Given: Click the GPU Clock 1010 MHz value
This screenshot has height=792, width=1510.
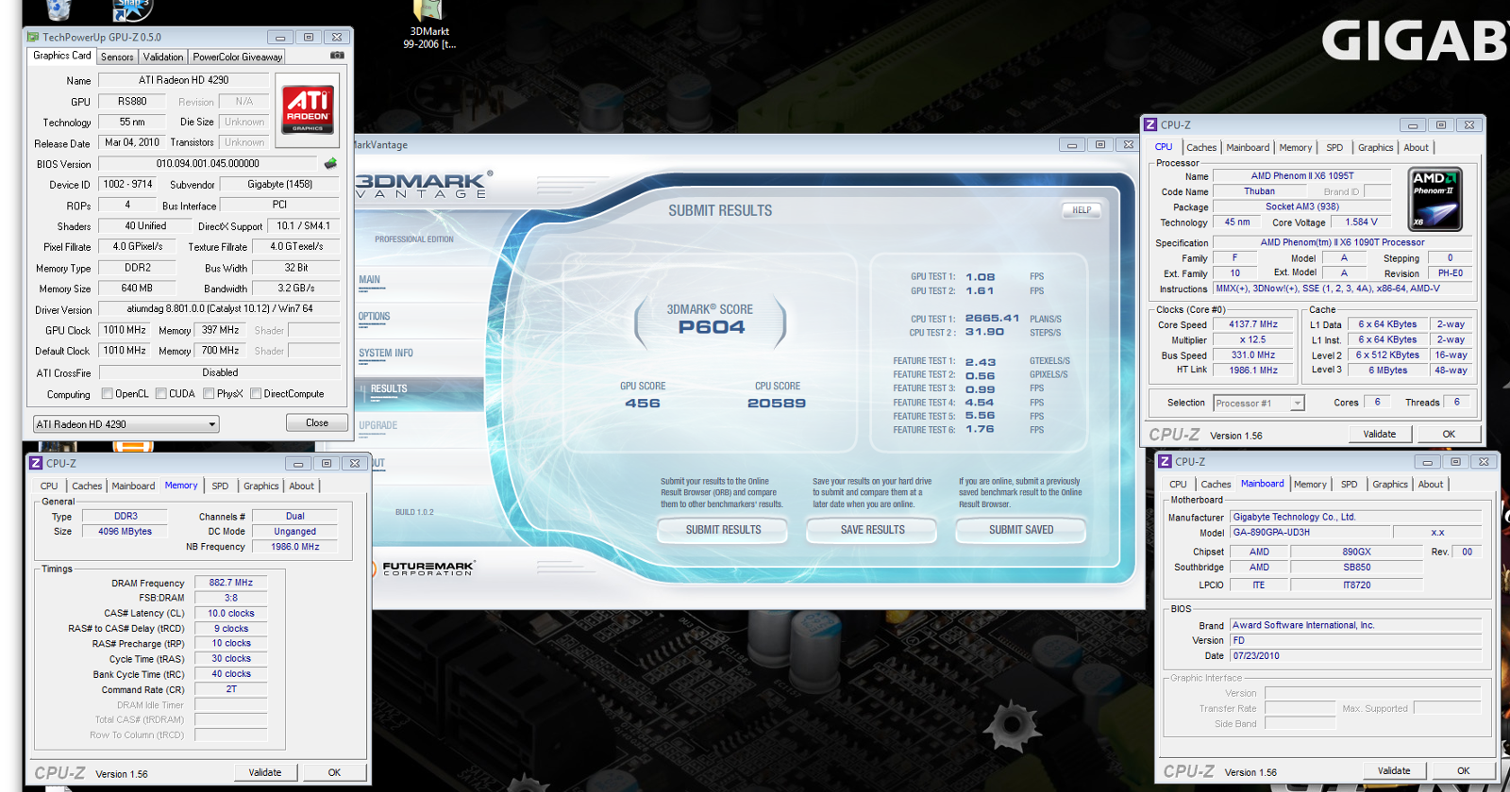Looking at the screenshot, I should 125,330.
